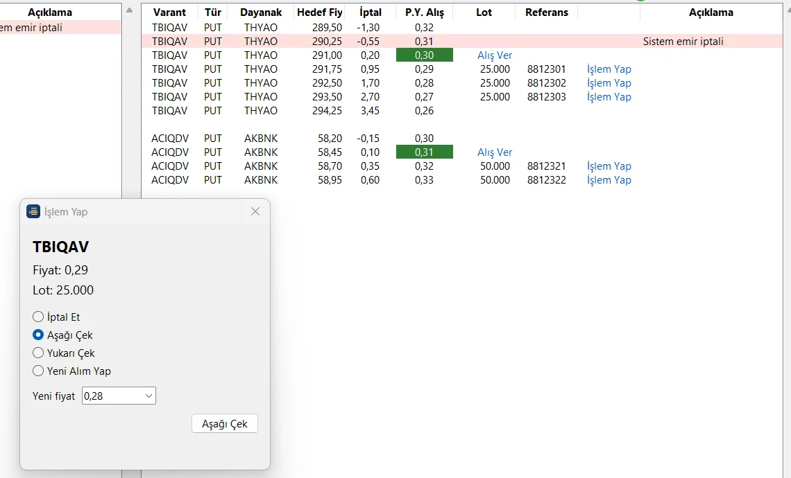The image size is (791, 478).
Task: Click the İptal value -1,30
Action: (368, 28)
